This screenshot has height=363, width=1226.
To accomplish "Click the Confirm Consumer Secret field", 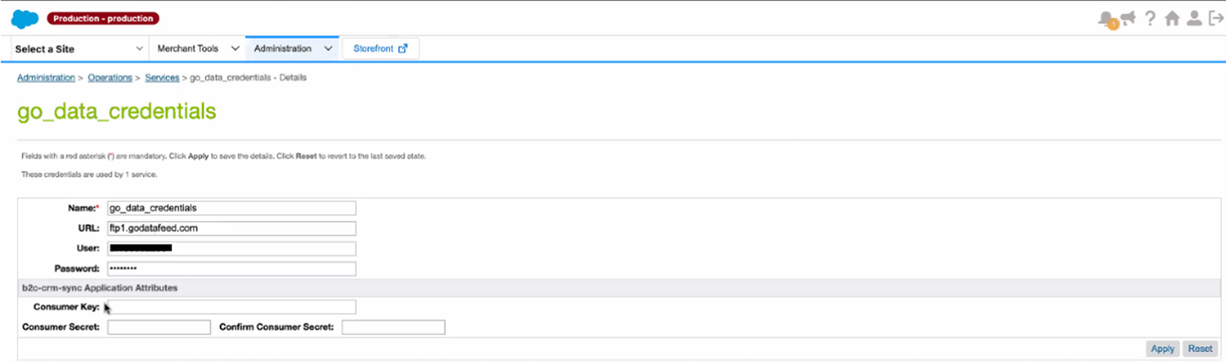I will click(393, 327).
